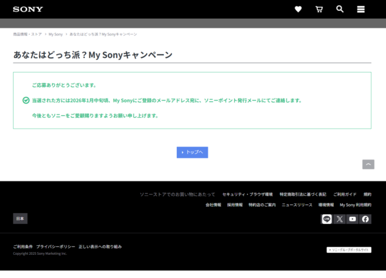Open 特定商取引法に基づく表記 footer link
Screen dimensions: 386x278
tap(303, 194)
